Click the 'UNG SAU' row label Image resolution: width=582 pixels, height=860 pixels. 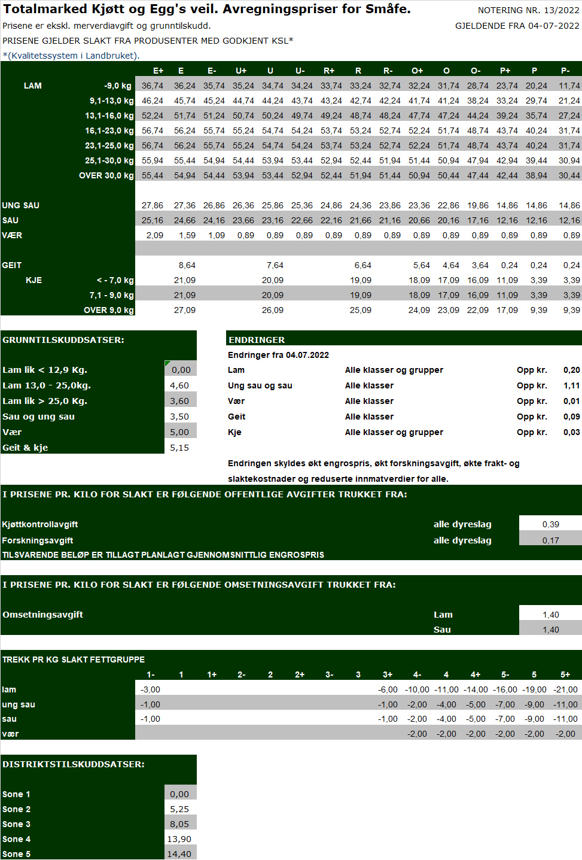click(21, 205)
